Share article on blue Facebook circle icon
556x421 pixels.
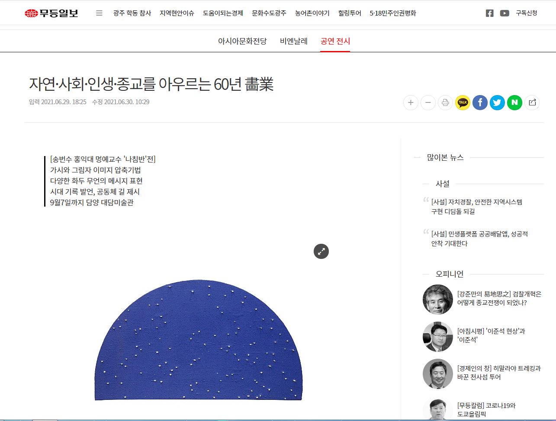click(480, 102)
